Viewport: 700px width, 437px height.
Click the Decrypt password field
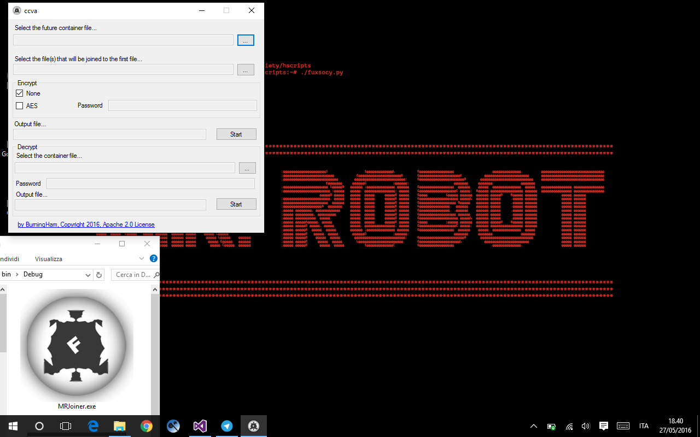point(150,184)
